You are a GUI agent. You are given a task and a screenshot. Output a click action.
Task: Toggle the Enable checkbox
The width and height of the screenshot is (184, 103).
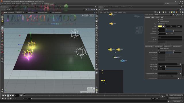[x=159, y=20]
